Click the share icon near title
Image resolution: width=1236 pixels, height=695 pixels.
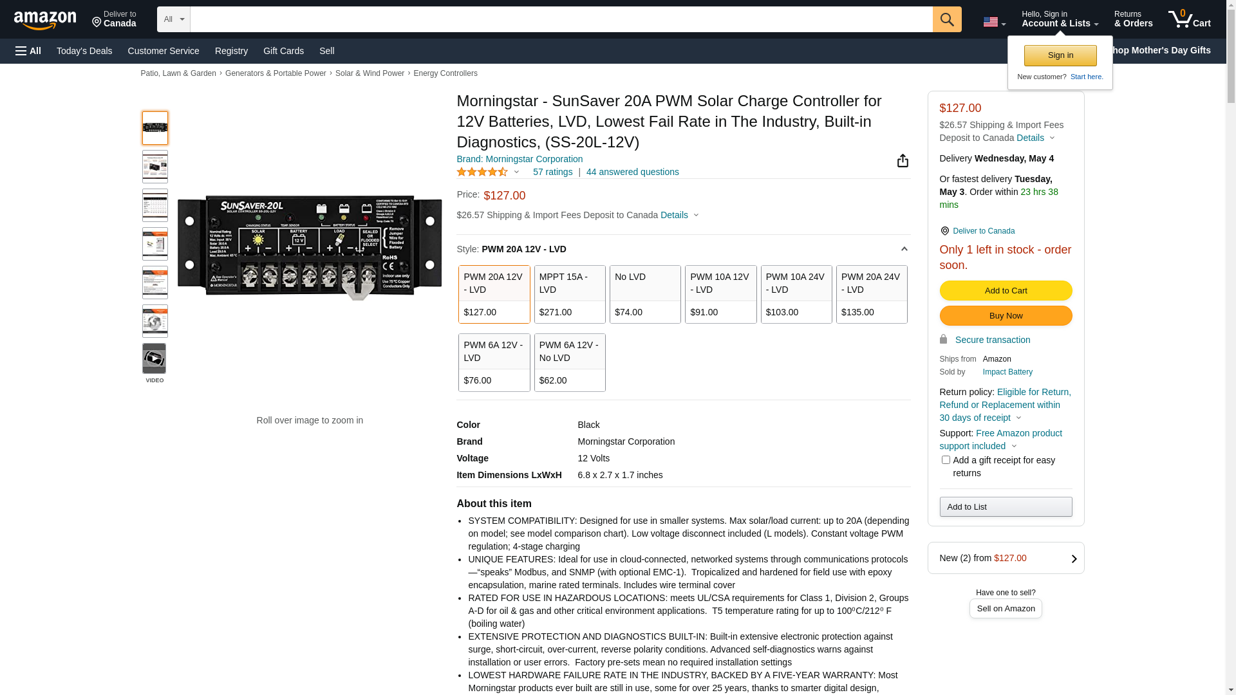coord(903,161)
